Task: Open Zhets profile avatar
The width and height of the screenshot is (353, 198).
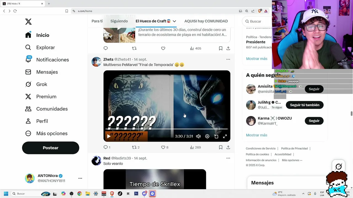Action: point(96,62)
